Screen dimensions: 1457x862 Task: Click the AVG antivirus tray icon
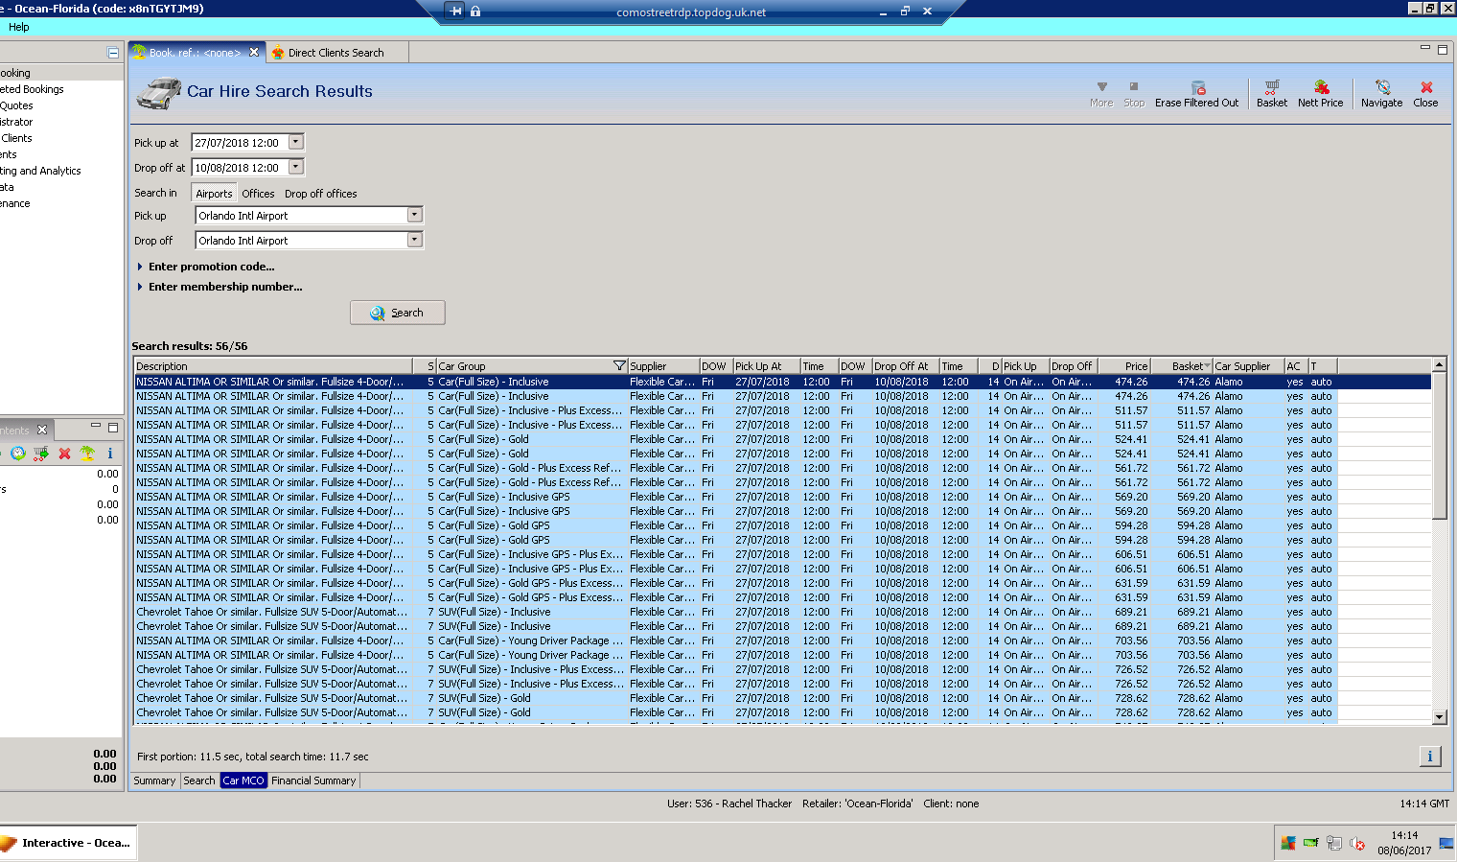tap(1288, 843)
